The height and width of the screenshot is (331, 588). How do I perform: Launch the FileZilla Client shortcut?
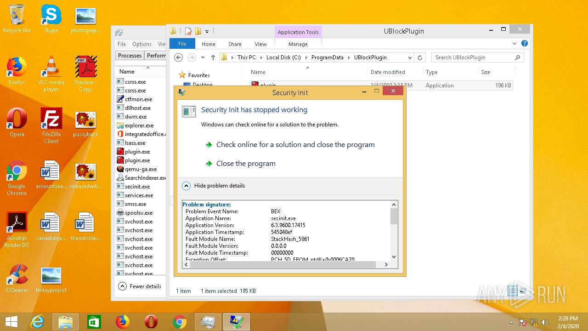click(x=51, y=126)
